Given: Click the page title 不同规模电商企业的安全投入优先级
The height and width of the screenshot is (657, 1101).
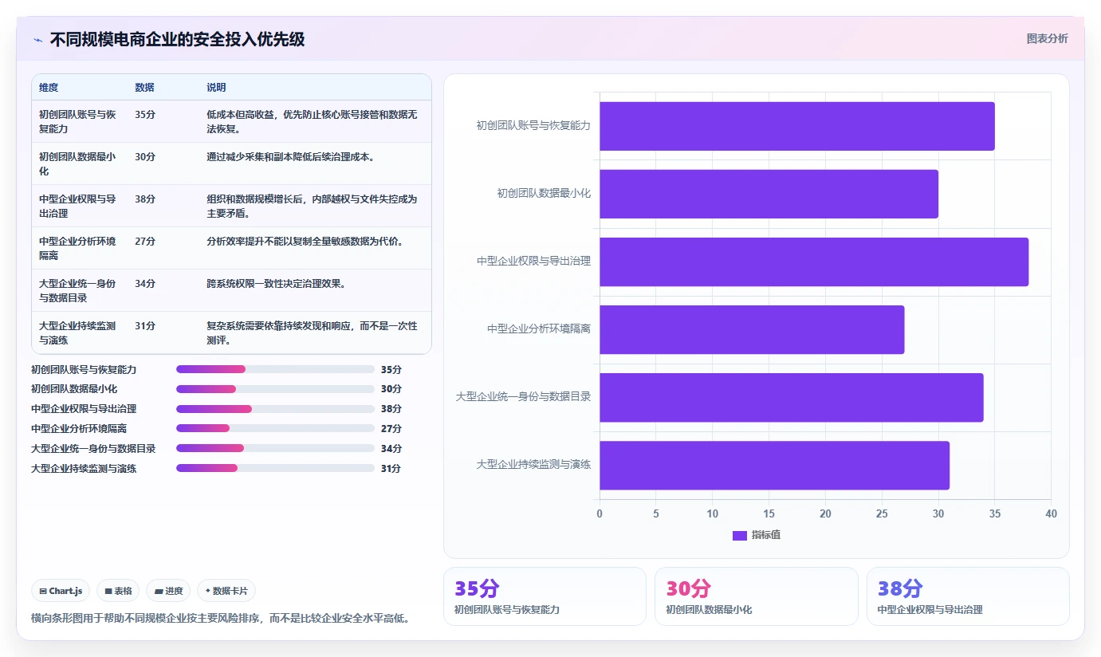Looking at the screenshot, I should (177, 39).
